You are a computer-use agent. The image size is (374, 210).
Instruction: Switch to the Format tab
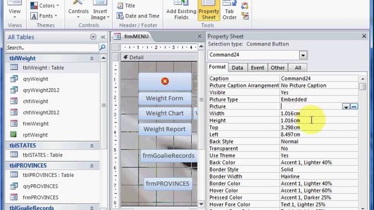tap(217, 67)
